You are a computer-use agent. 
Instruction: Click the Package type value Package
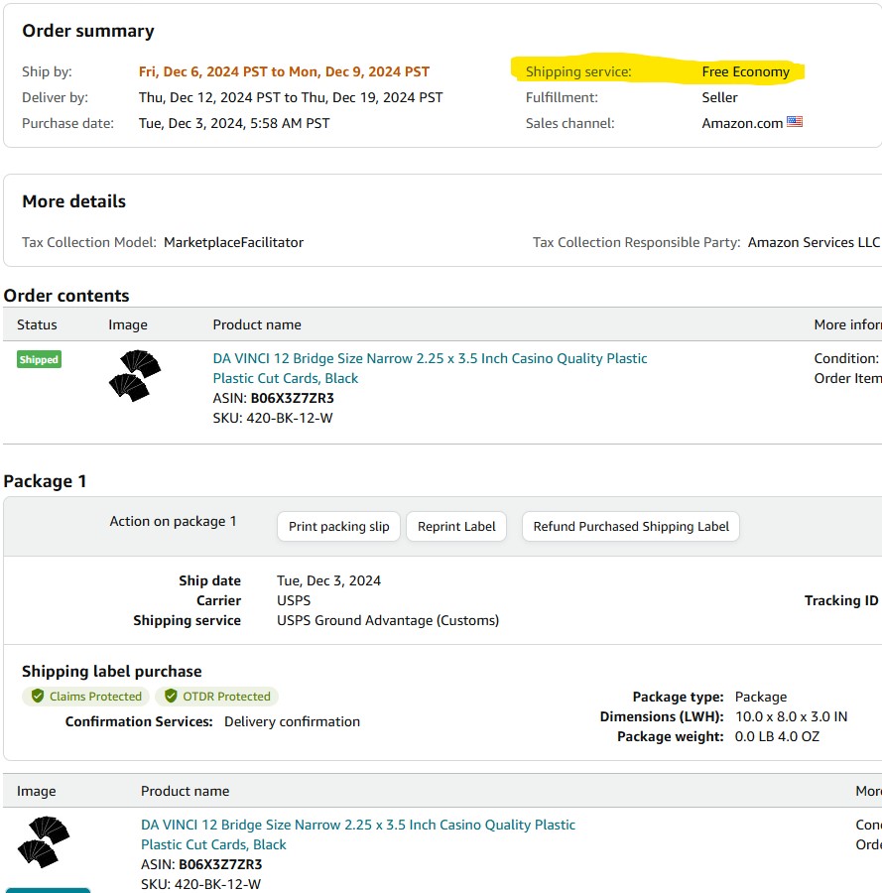[761, 697]
